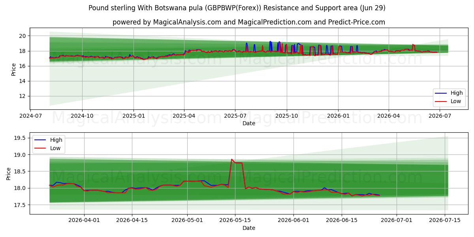474x237 pixels.
Task: Click the '2024-10' tick label
Action: [82, 116]
